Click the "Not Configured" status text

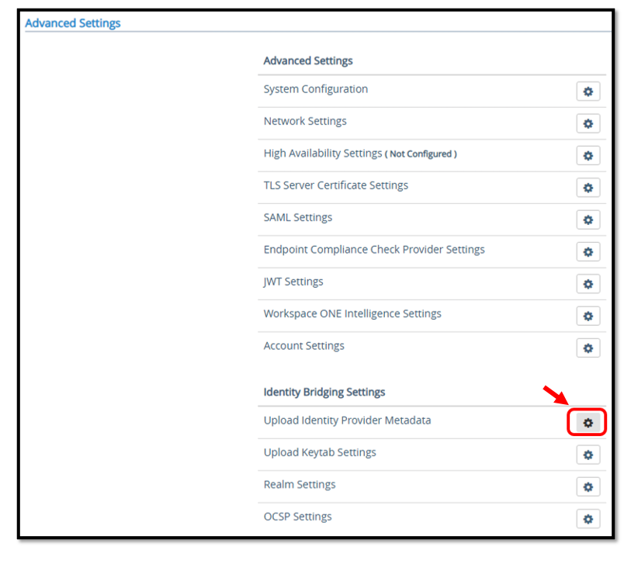click(x=422, y=154)
